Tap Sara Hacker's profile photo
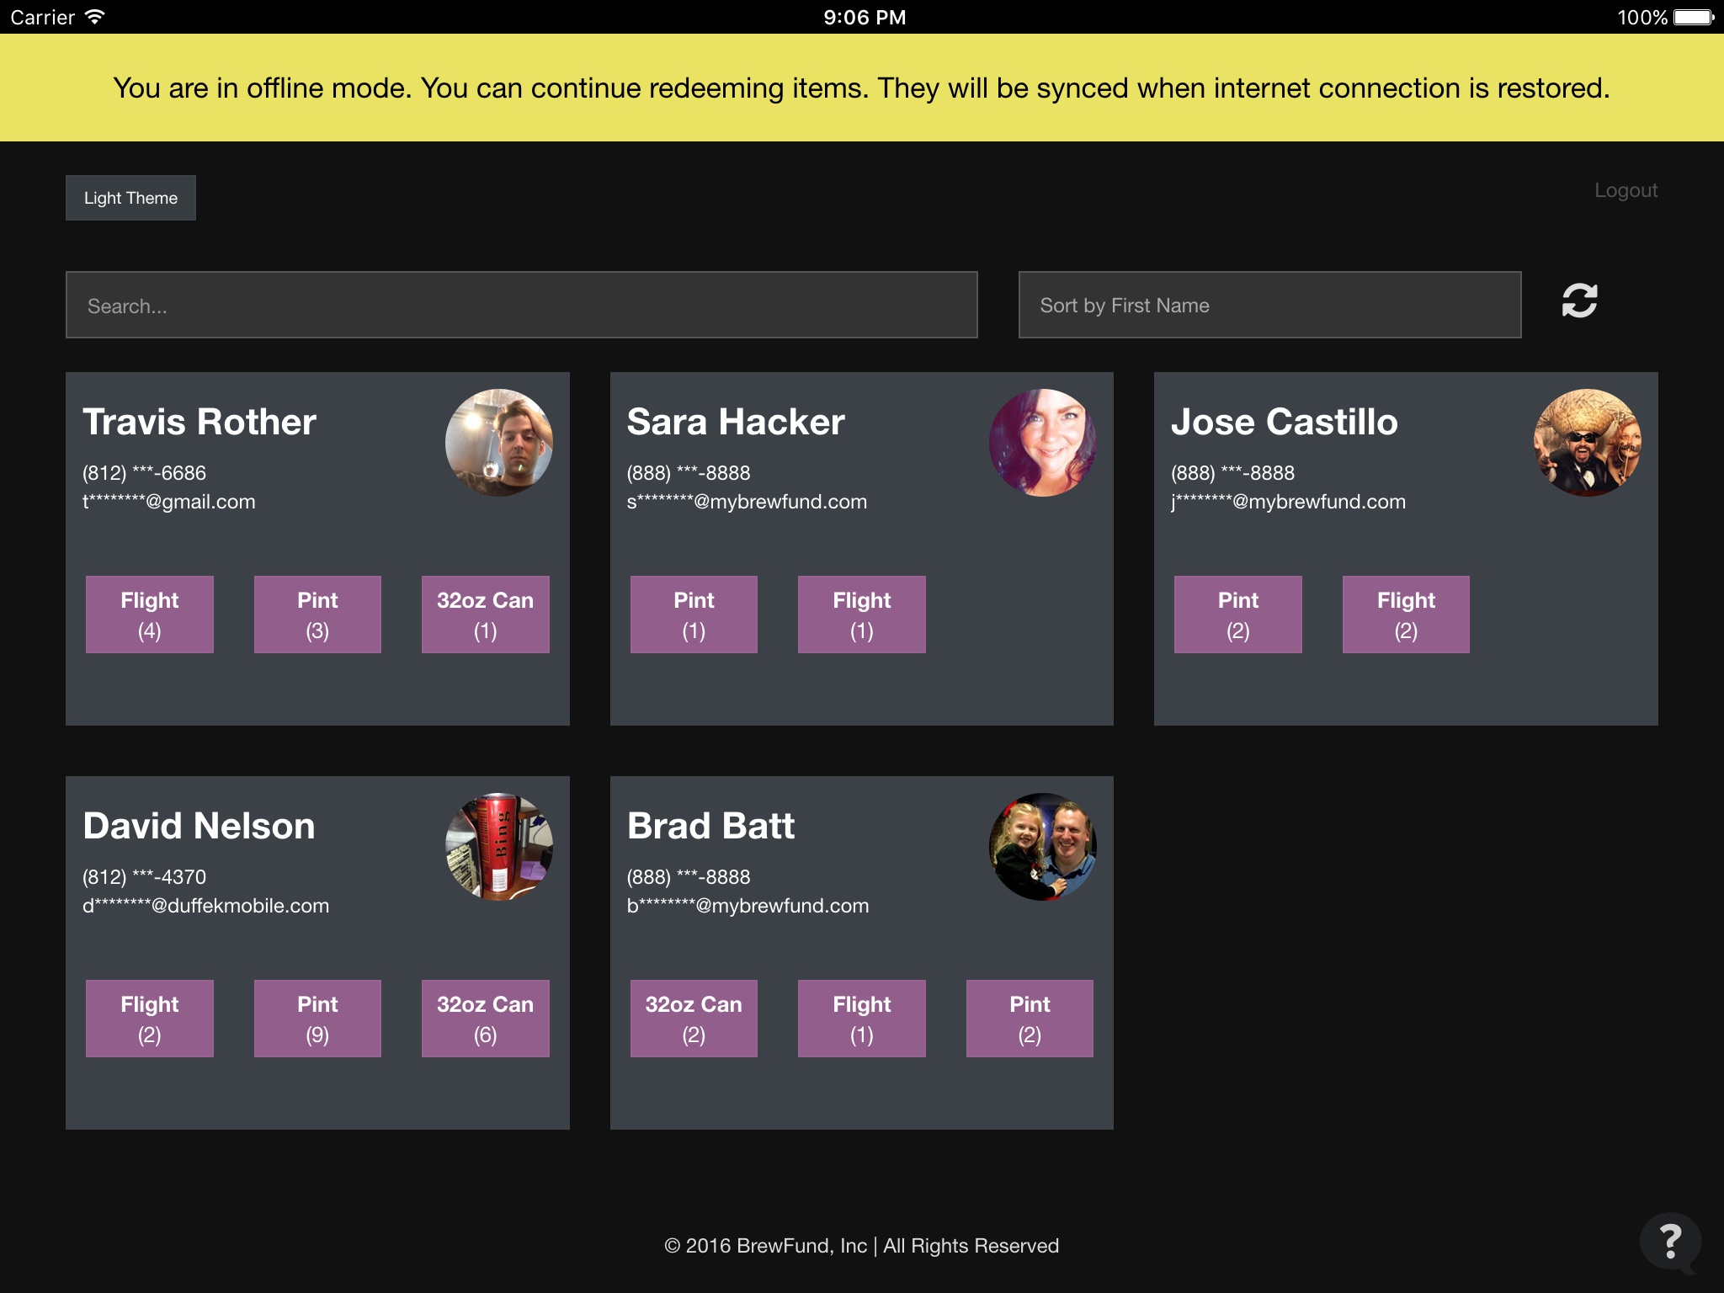The height and width of the screenshot is (1293, 1724). 1042,443
